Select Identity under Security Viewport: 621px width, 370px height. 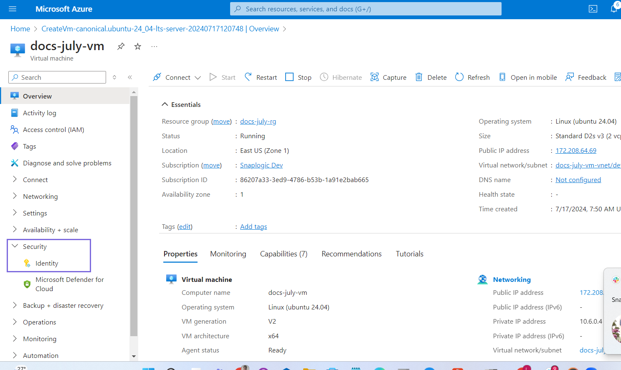tap(47, 264)
